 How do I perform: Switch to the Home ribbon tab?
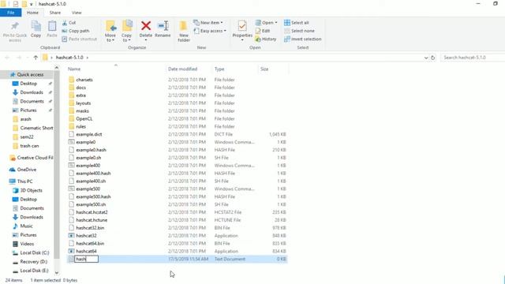coord(32,13)
